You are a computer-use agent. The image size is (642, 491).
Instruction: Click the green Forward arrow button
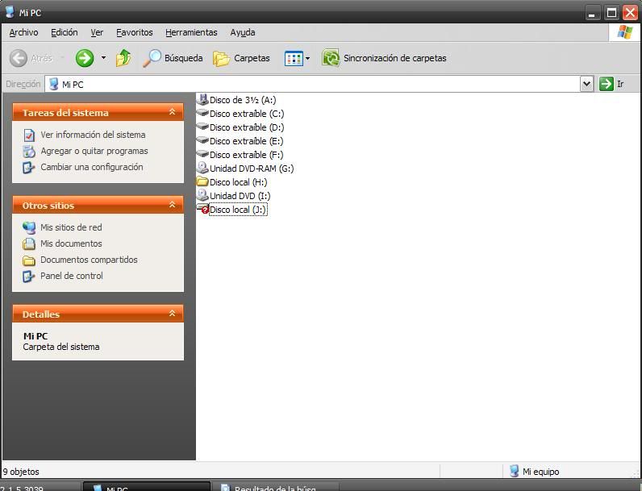click(85, 58)
